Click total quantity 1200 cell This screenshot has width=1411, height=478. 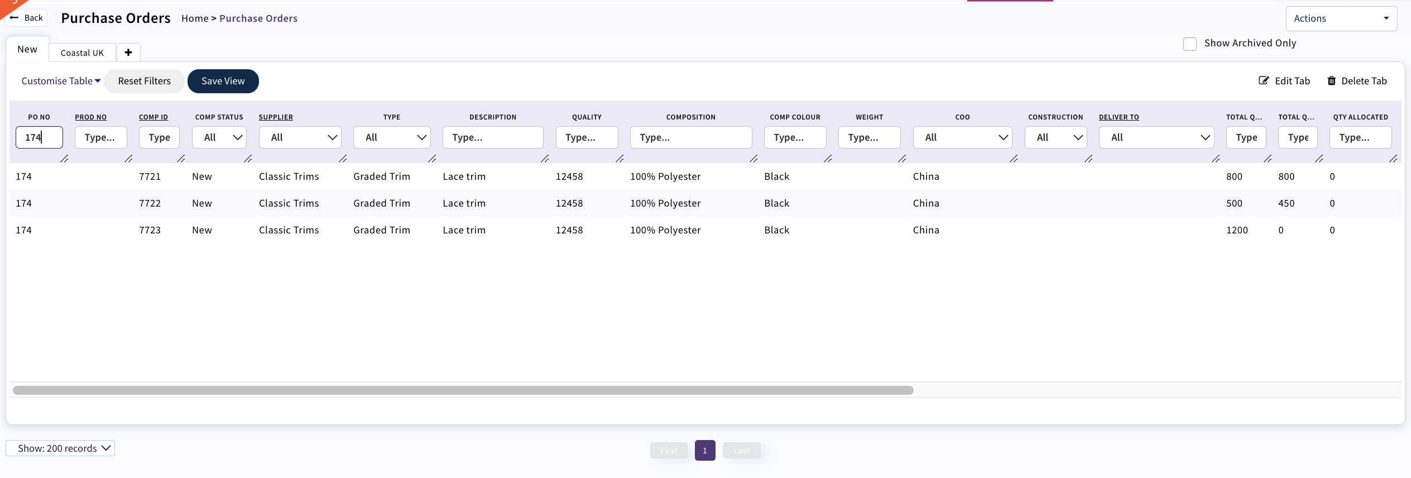point(1237,230)
